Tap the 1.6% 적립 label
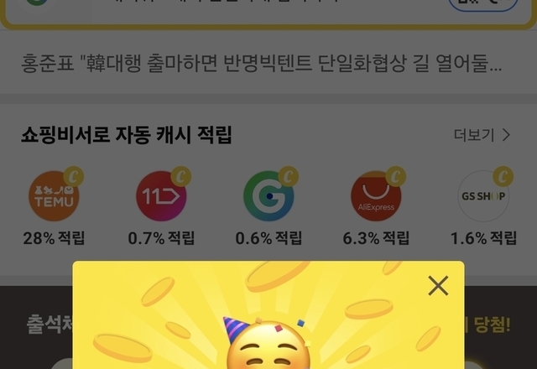 coord(483,238)
